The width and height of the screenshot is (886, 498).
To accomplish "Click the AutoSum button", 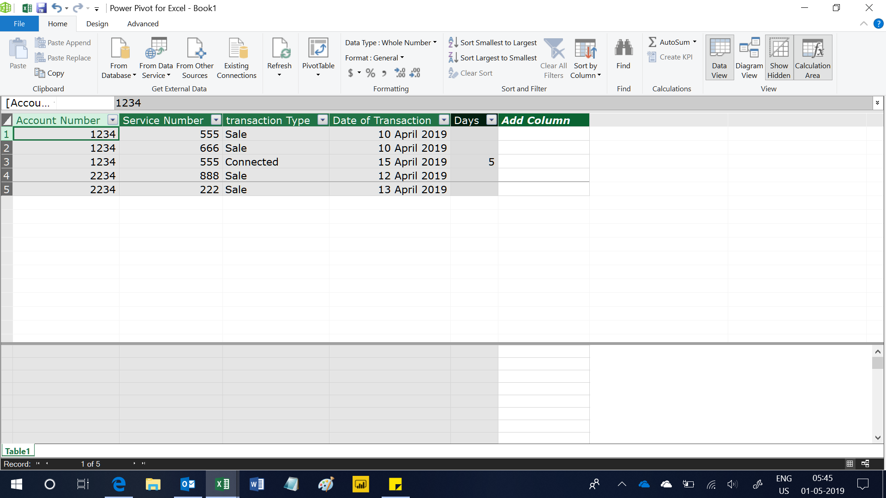I will click(x=672, y=42).
